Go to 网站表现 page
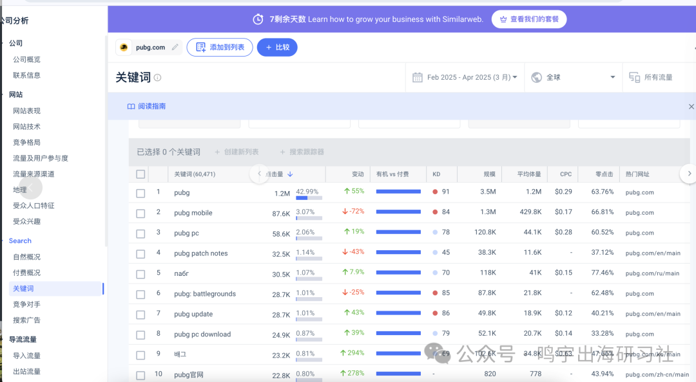The width and height of the screenshot is (696, 382). click(x=26, y=111)
